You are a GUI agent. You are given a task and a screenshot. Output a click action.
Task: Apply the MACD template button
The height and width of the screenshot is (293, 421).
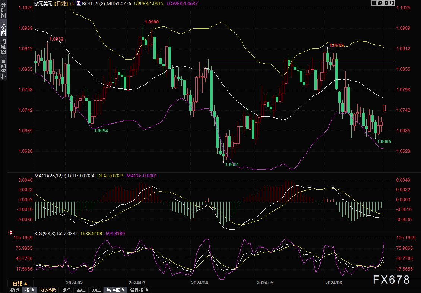point(81,290)
